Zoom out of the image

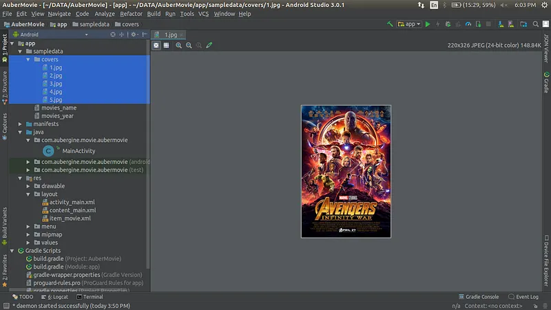tap(189, 45)
